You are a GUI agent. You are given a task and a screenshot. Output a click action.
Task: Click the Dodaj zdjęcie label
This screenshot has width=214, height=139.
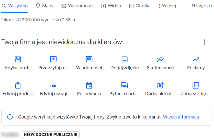125,68
